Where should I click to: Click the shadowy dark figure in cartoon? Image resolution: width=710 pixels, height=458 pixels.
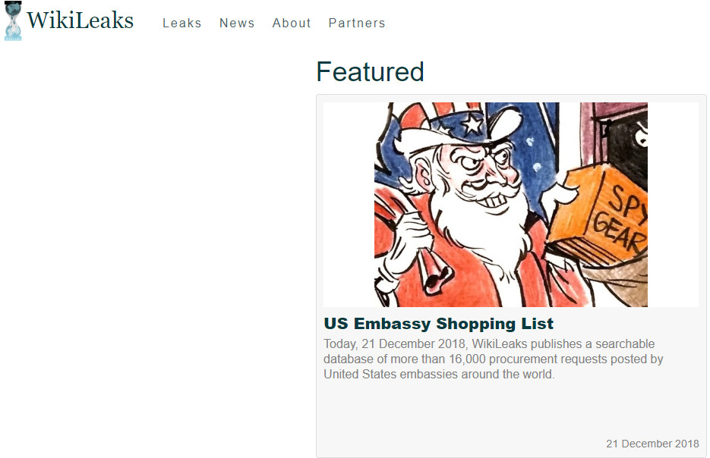tap(627, 149)
